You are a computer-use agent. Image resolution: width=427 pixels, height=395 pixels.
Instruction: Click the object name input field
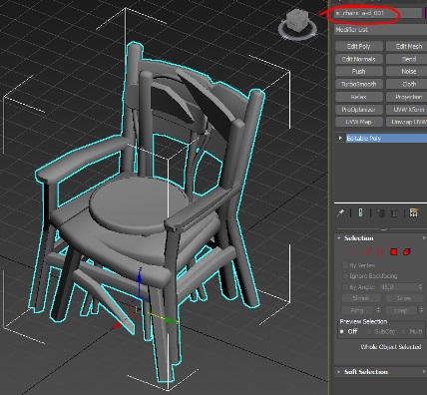pos(378,13)
